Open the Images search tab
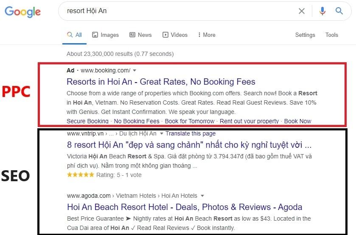Screen dimensions: 356x235 point(105,35)
